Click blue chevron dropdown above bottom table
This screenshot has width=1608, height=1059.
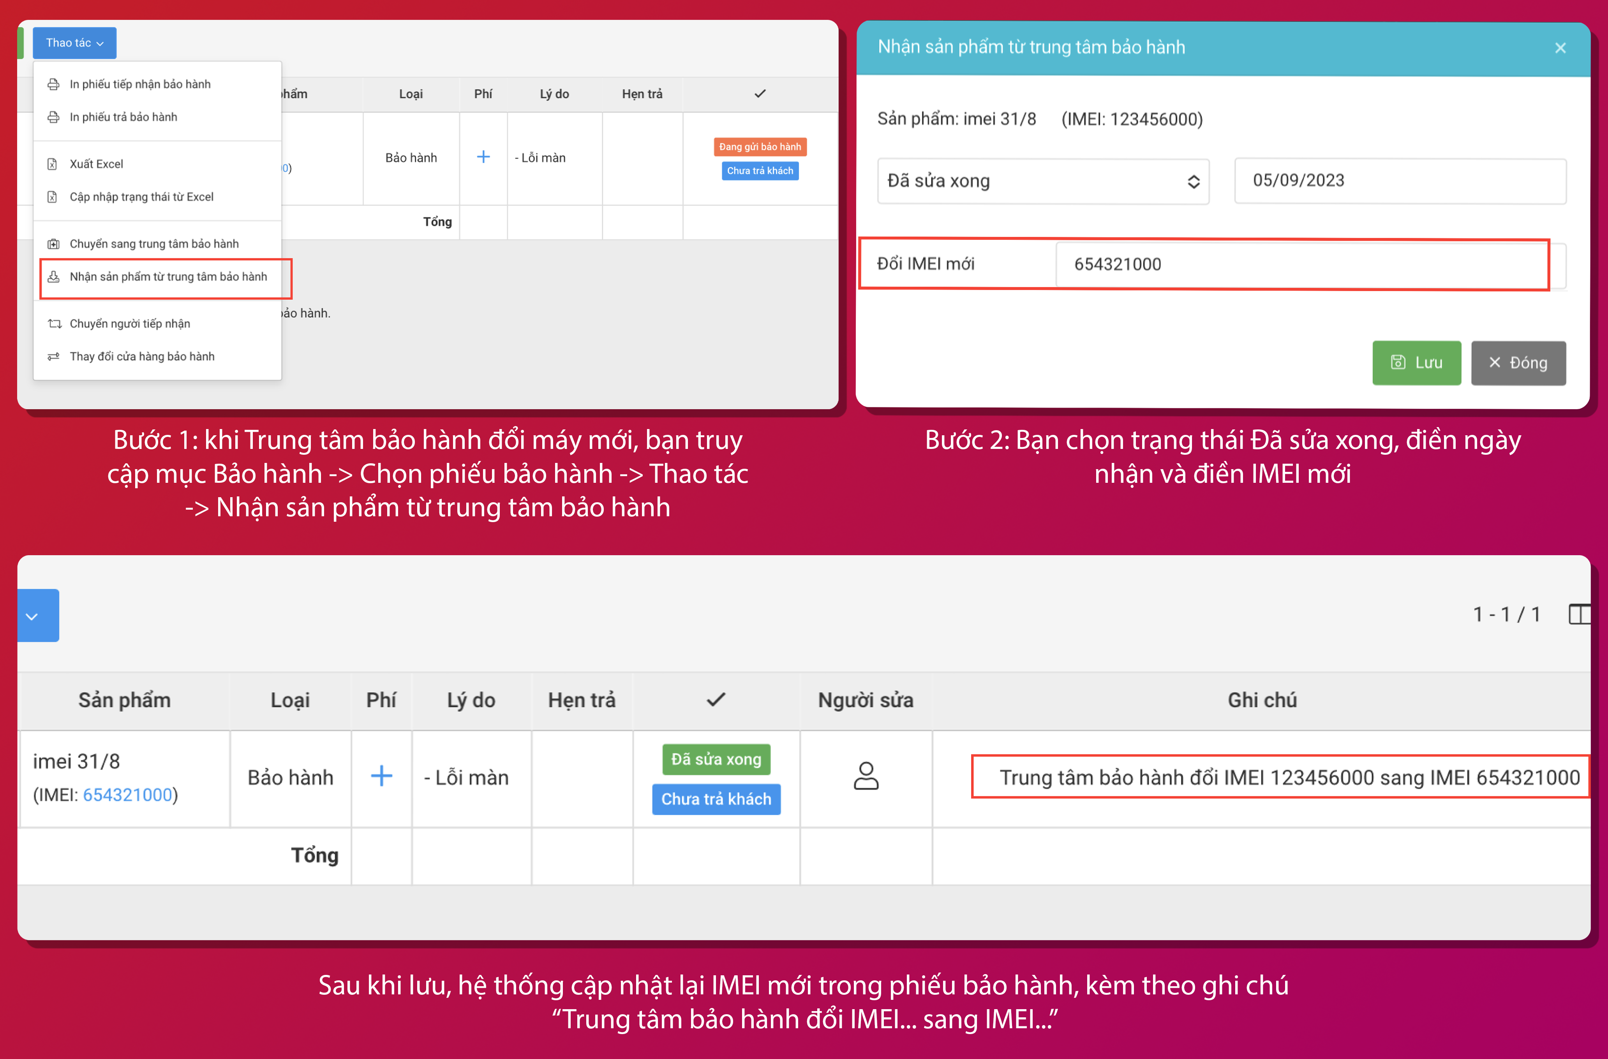click(32, 616)
